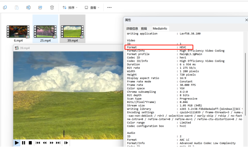Click the Color space YUV value

pyautogui.click(x=182, y=88)
